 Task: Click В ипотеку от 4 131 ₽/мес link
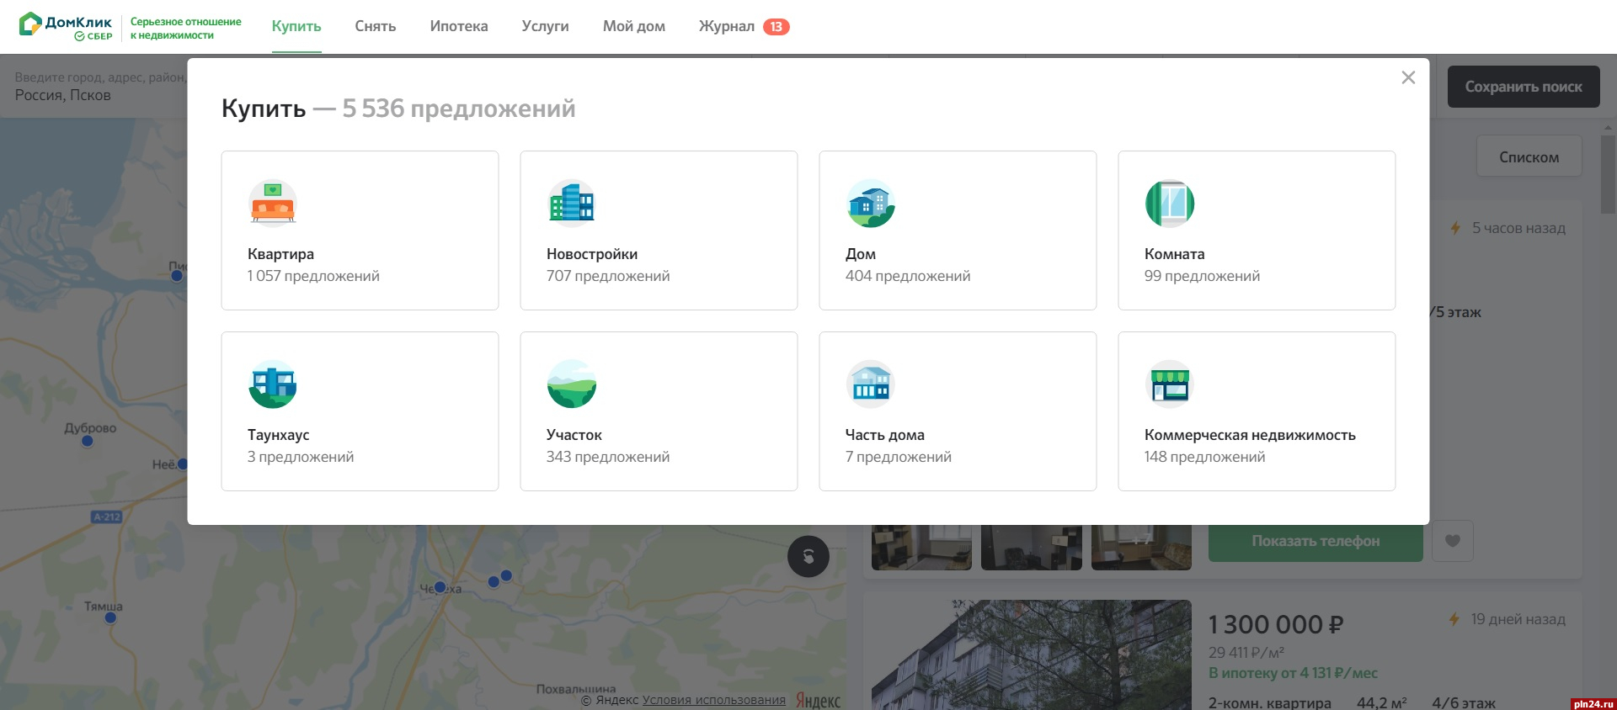click(x=1293, y=673)
